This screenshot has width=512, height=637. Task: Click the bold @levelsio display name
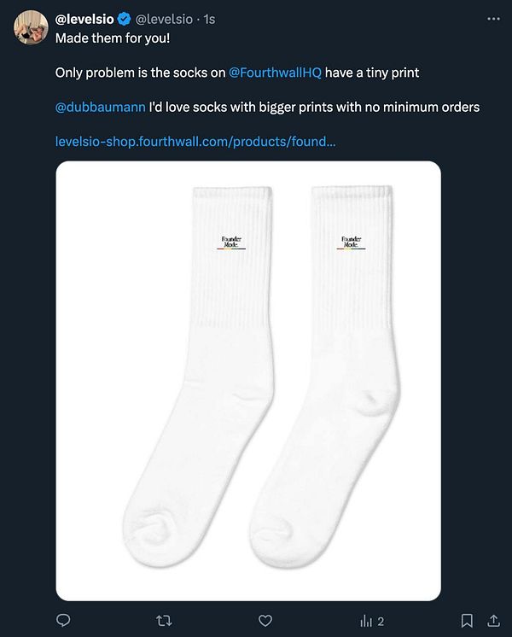tap(84, 19)
